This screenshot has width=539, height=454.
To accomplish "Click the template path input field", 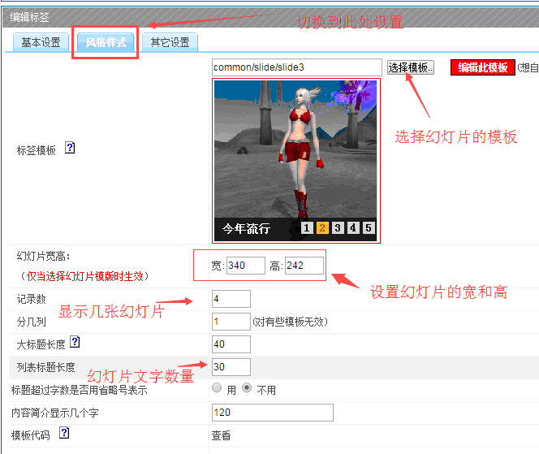I will (296, 67).
